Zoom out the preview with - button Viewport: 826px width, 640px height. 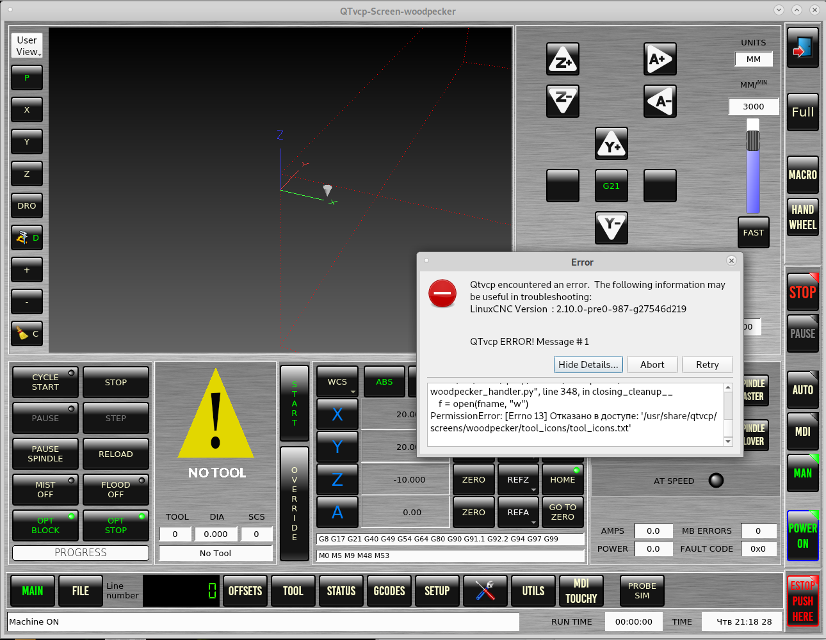[x=27, y=301]
